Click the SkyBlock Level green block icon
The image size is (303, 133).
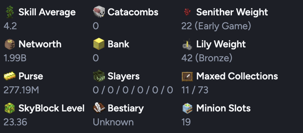[x=10, y=108]
